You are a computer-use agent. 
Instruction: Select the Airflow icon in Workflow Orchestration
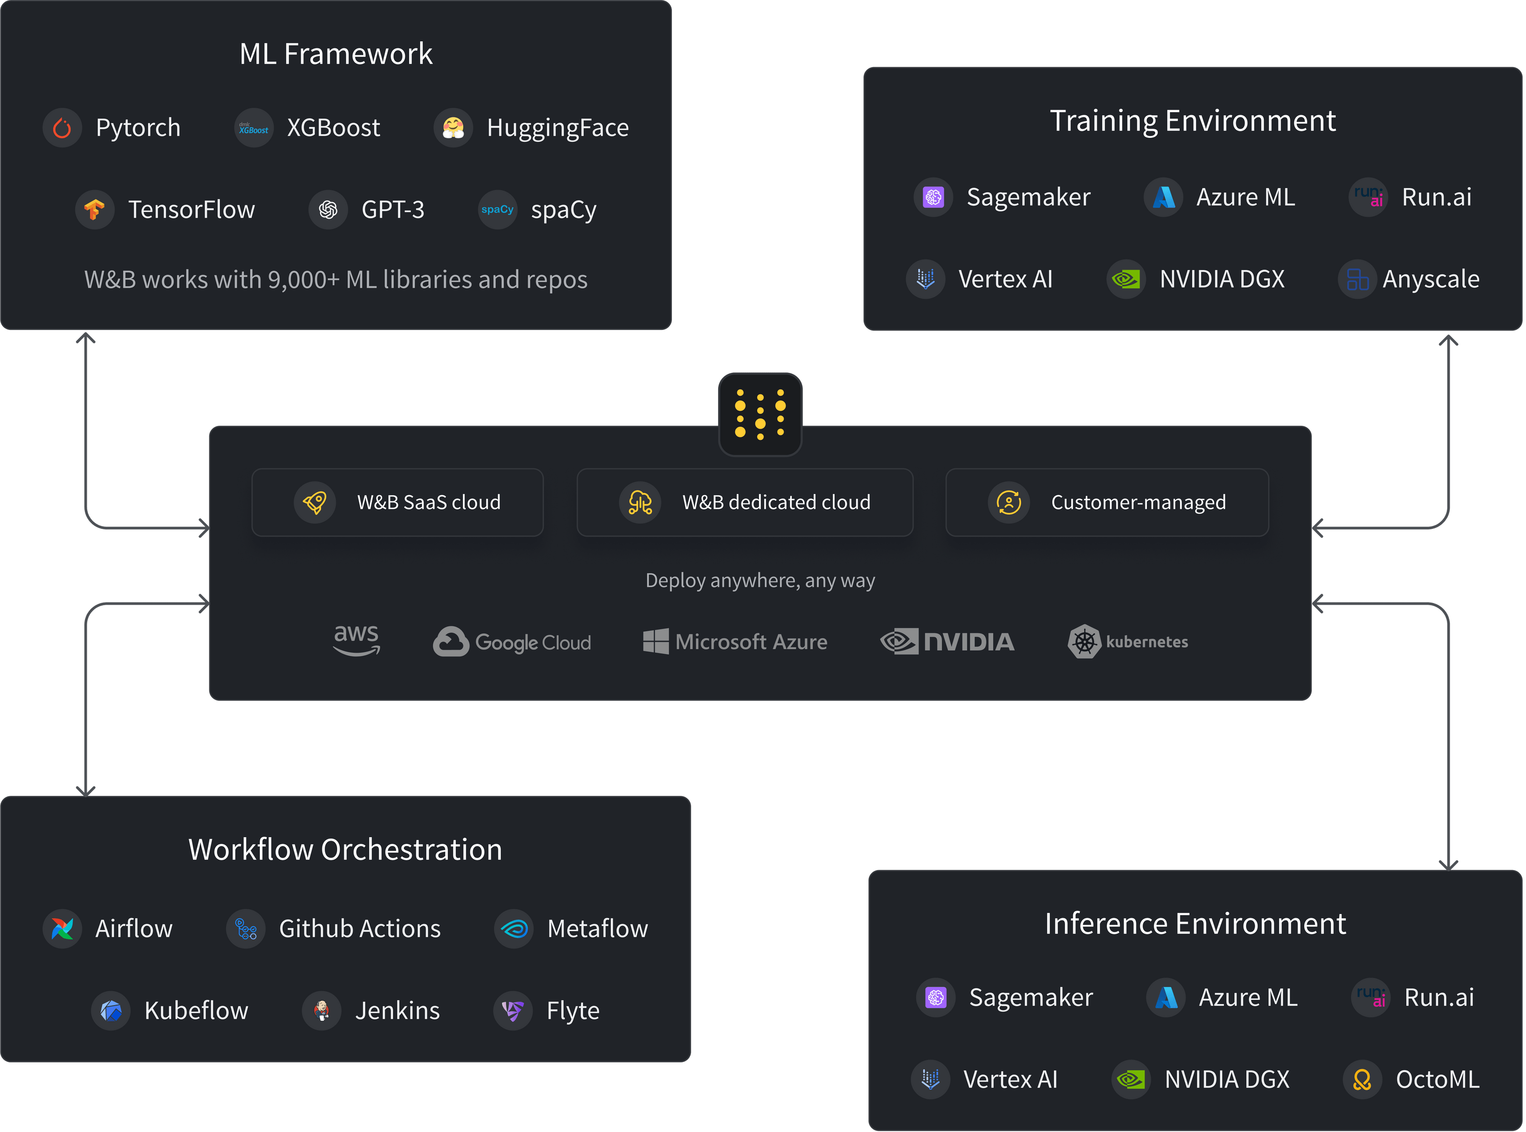click(62, 929)
